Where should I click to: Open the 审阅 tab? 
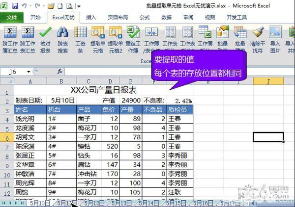[x=188, y=17]
